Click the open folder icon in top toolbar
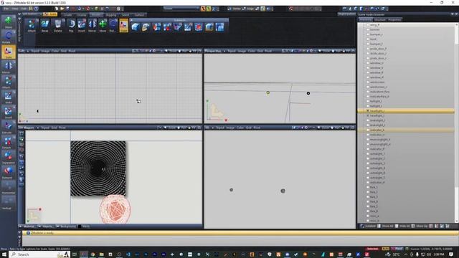The height and width of the screenshot is (258, 459). click(x=62, y=9)
